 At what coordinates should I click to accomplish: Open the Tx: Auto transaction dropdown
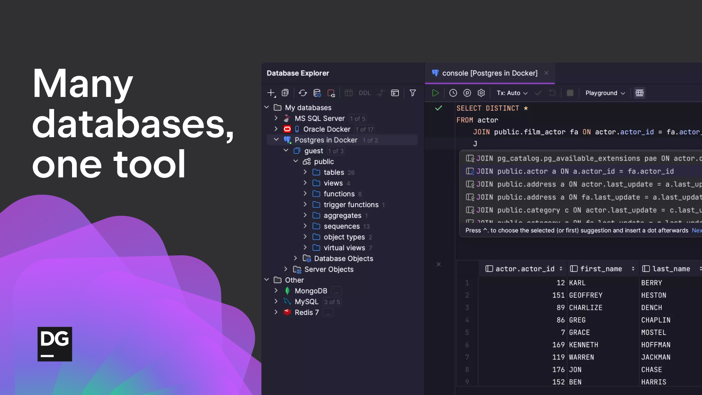pos(512,93)
